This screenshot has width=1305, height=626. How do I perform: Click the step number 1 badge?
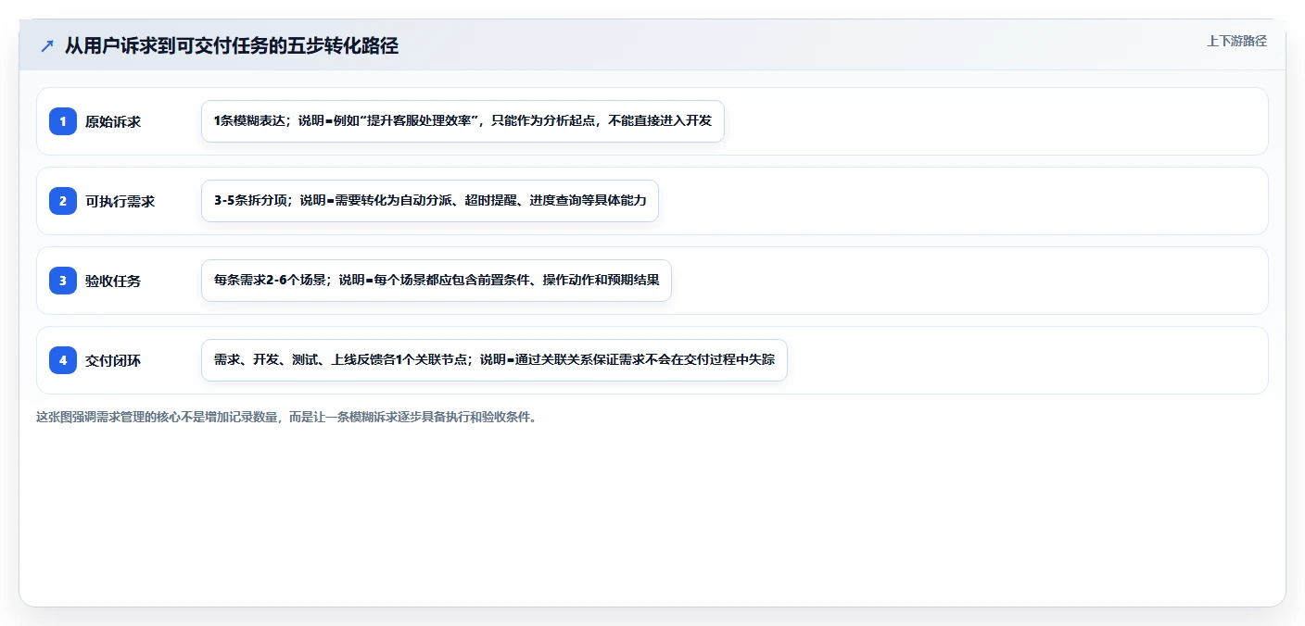(63, 121)
